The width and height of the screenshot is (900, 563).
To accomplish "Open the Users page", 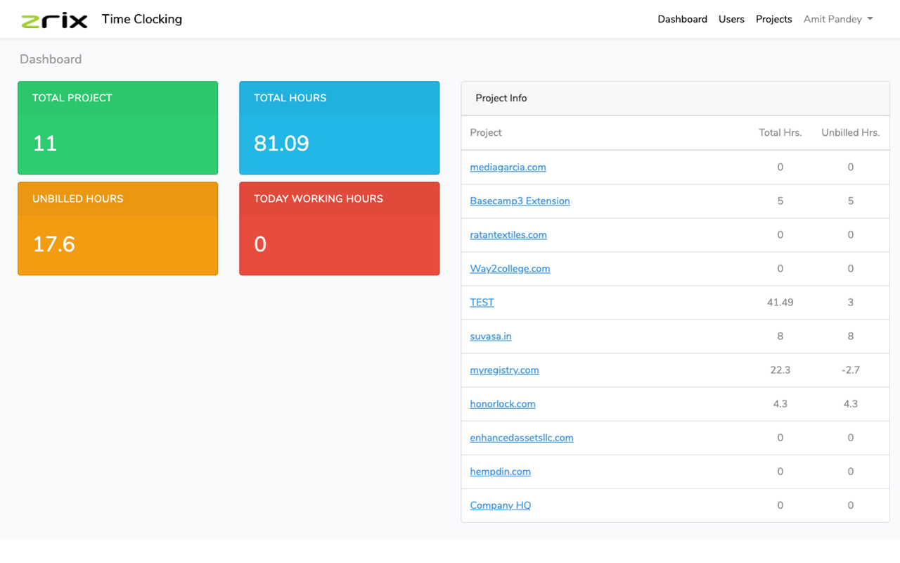I will tap(731, 19).
